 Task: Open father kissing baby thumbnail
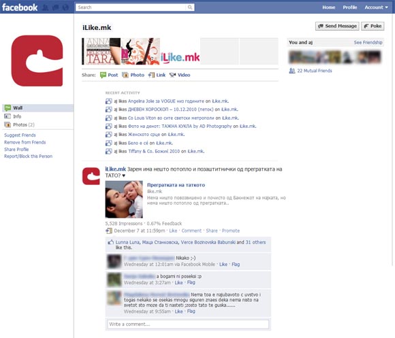point(124,199)
